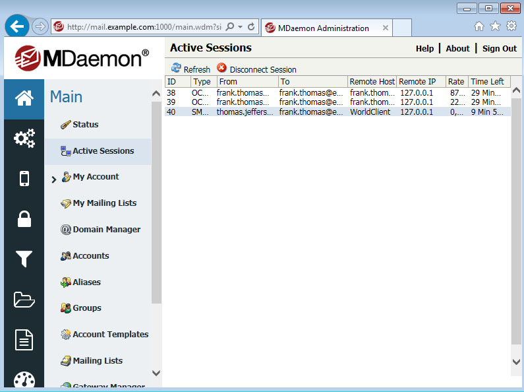Click the red Disconnect Session icon
The height and width of the screenshot is (392, 524).
[221, 68]
